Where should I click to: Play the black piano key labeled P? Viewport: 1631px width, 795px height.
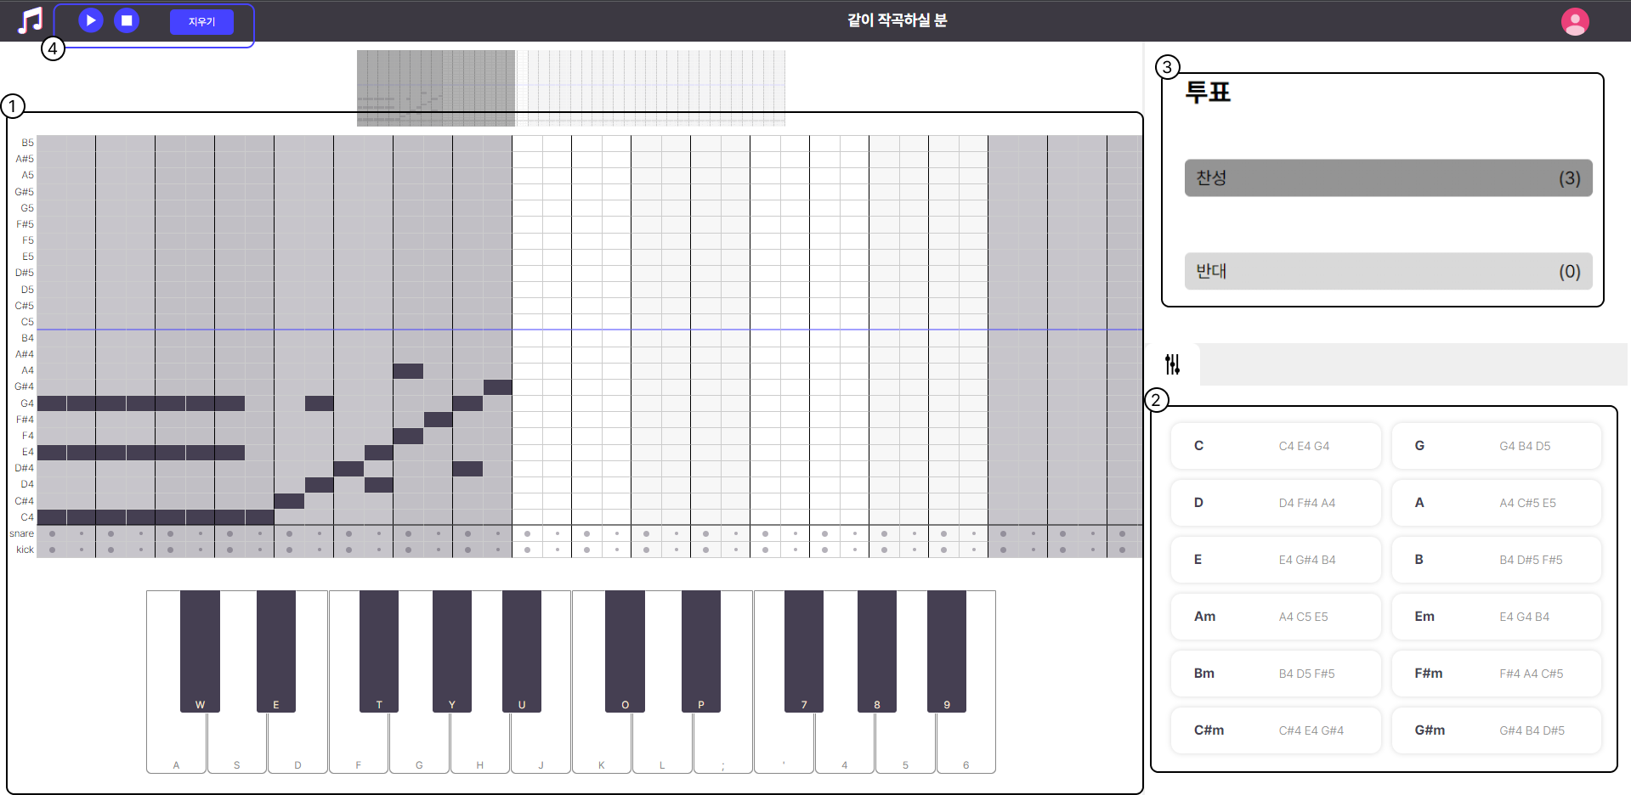[x=701, y=651]
